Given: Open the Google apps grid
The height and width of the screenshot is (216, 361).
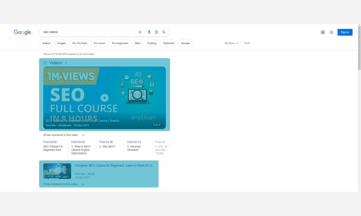Looking at the screenshot, I should point(332,32).
